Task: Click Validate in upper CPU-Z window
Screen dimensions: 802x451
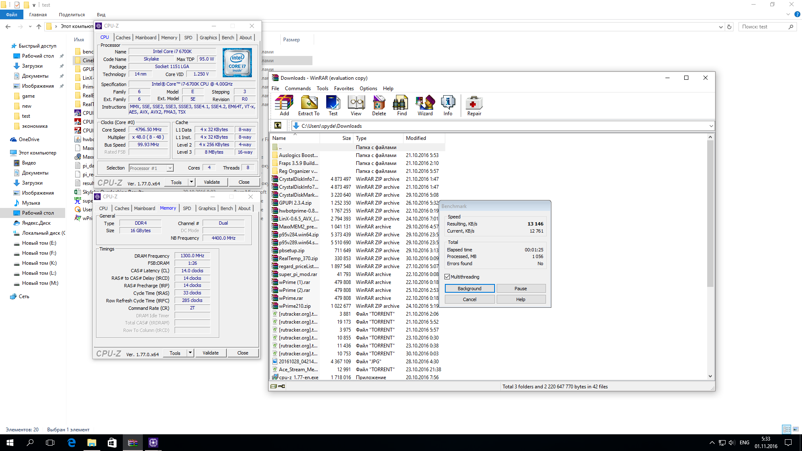Action: coord(212,182)
